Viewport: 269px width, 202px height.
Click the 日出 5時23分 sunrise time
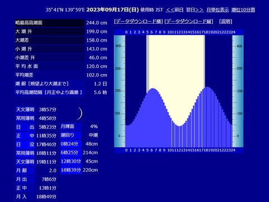coord(48,127)
